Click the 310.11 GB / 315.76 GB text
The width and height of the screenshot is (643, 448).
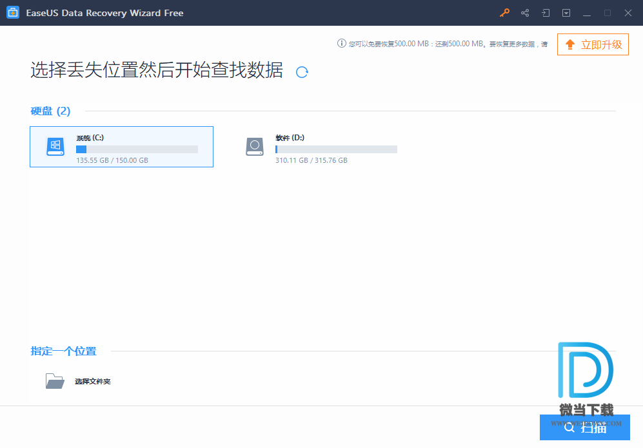(312, 160)
